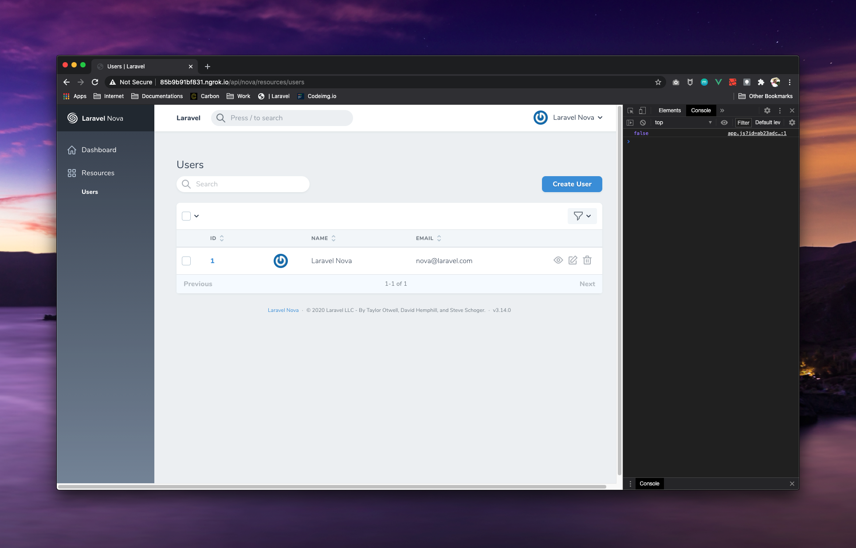This screenshot has height=548, width=856.
Task: Open the filter funnel dropdown
Action: coord(582,216)
